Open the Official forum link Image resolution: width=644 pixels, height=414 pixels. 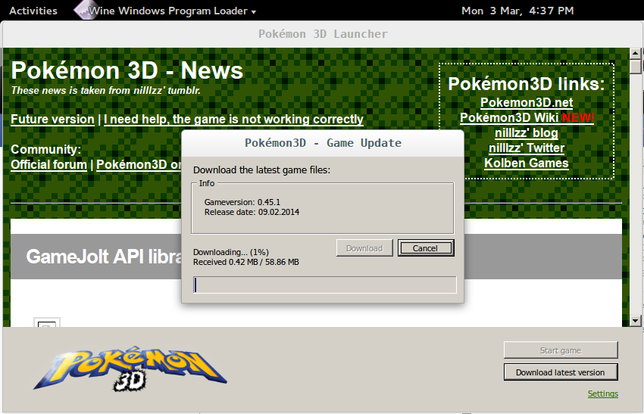(x=49, y=165)
